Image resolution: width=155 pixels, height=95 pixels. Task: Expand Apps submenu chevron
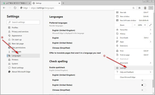coord(150,42)
